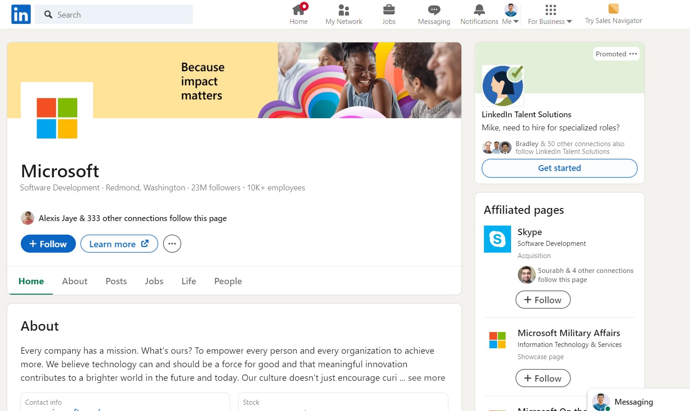690x411 pixels.
Task: Click the Me profile avatar
Action: pos(511,9)
